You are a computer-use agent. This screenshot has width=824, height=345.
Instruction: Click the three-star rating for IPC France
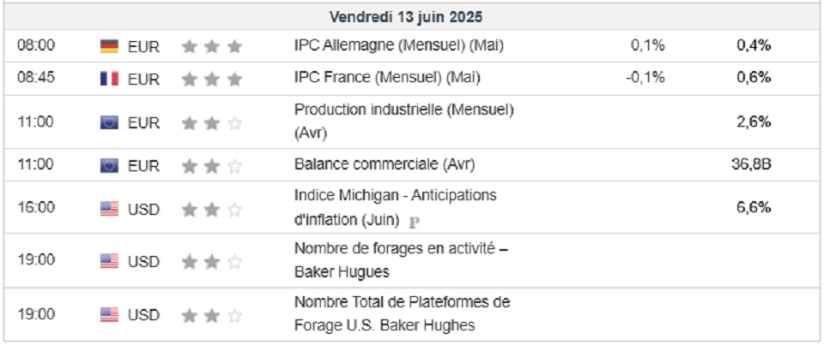click(x=212, y=79)
